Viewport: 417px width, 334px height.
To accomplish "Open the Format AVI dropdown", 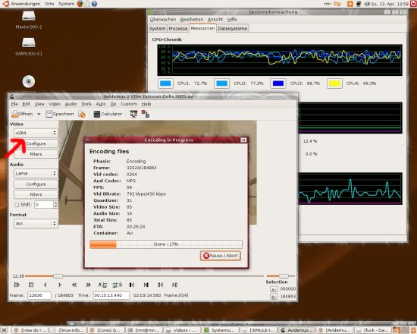I will (x=36, y=223).
